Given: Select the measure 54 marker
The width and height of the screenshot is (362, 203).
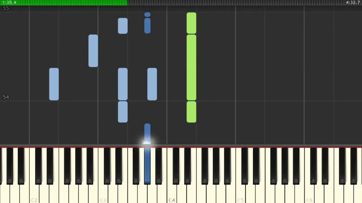Looking at the screenshot, I should point(6,97).
